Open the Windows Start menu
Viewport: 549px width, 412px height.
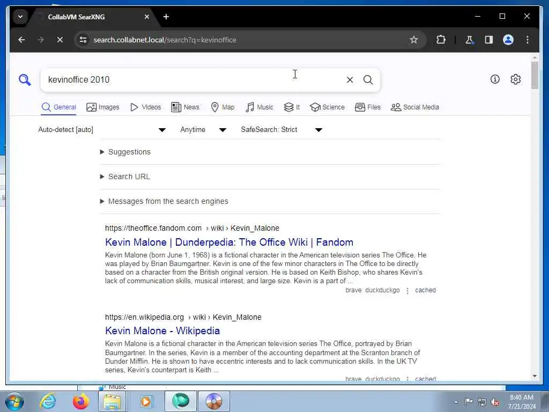click(14, 401)
